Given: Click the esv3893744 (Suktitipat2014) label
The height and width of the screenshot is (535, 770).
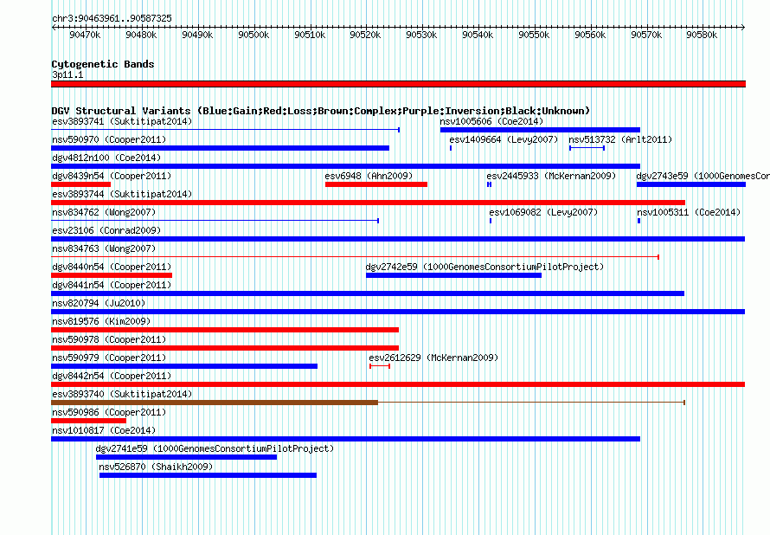Looking at the screenshot, I should pyautogui.click(x=122, y=194).
